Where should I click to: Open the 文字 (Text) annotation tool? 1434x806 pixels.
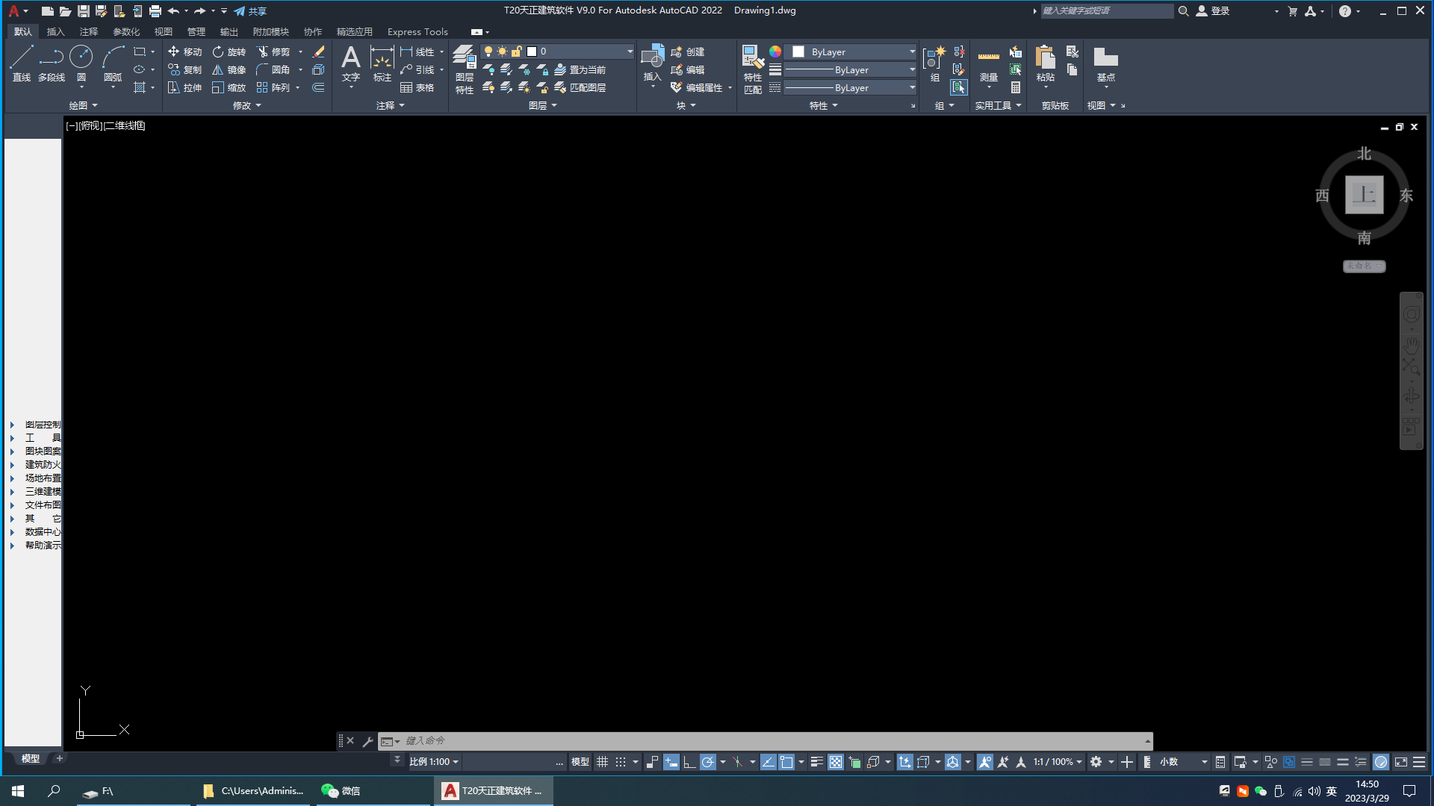pyautogui.click(x=351, y=63)
